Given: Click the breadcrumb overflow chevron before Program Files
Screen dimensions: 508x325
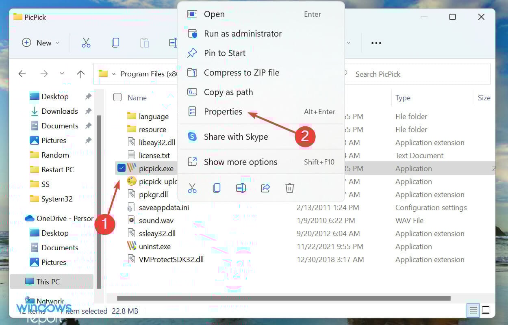Looking at the screenshot, I should click(x=114, y=74).
